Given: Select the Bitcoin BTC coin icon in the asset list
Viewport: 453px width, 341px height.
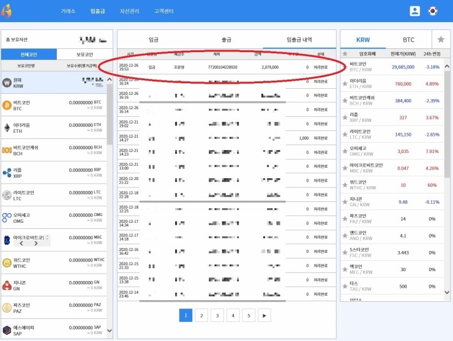Looking at the screenshot, I should pyautogui.click(x=7, y=105).
